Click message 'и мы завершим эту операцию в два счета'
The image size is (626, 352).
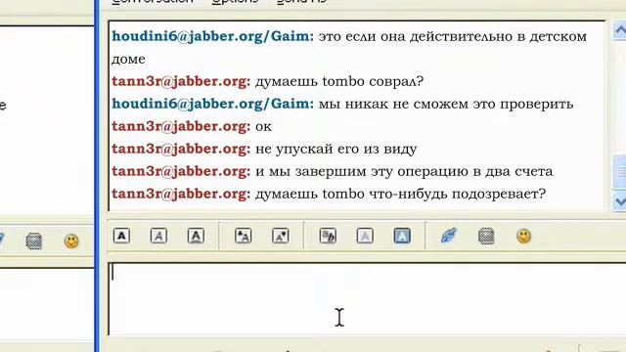pyautogui.click(x=404, y=172)
